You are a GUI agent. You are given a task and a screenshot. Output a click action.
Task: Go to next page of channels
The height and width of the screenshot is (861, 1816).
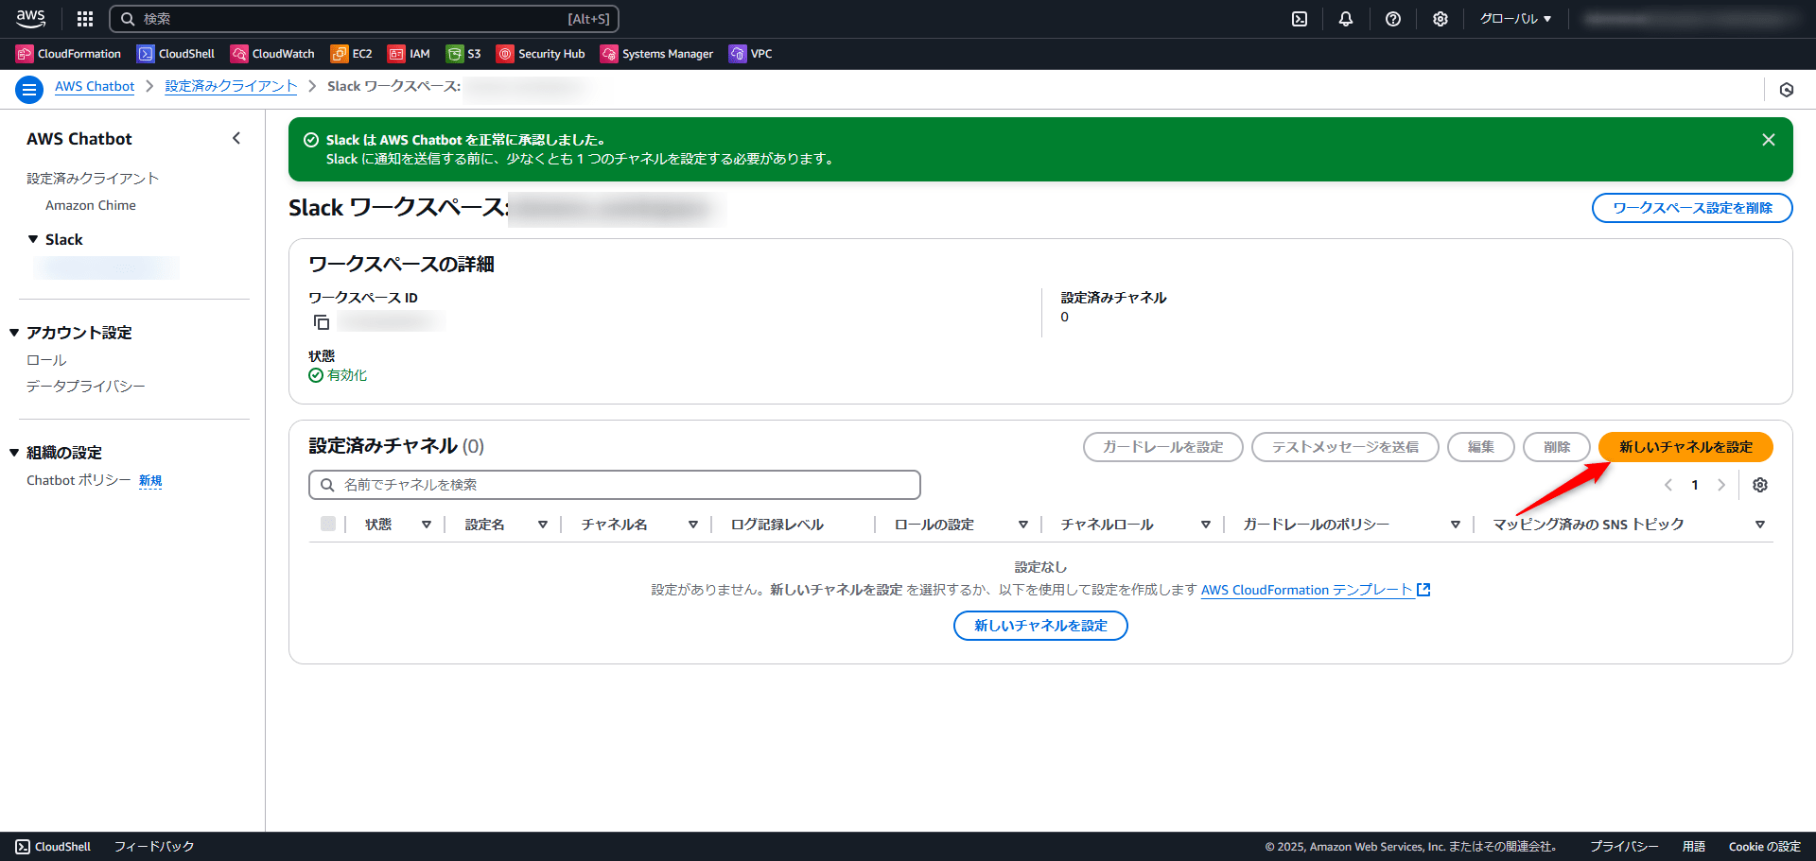click(1721, 485)
